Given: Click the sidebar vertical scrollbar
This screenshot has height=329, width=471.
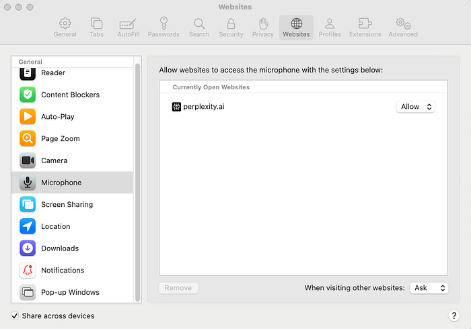Looking at the screenshot, I should (137, 183).
